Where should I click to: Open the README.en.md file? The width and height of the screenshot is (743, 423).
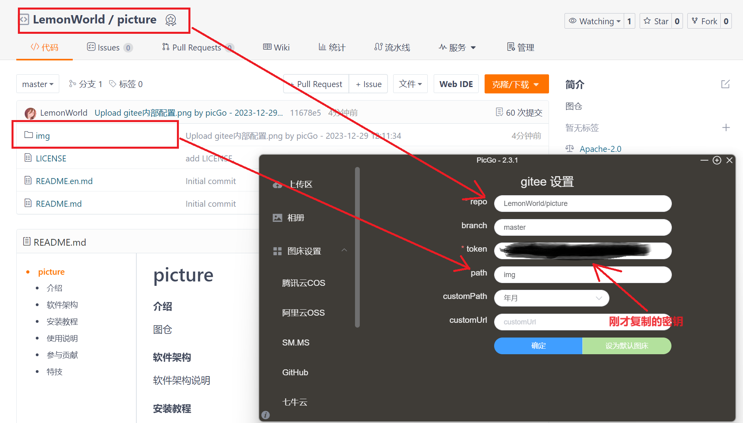[64, 181]
